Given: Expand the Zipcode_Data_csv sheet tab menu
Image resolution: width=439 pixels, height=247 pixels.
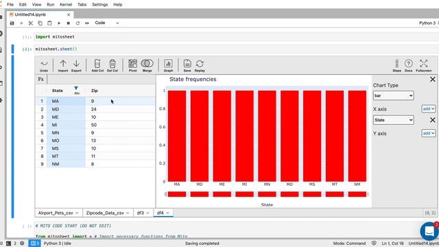Looking at the screenshot, I should 128,213.
